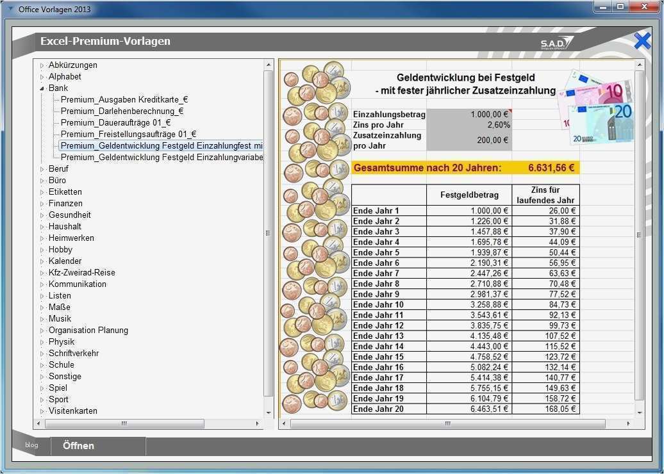This screenshot has width=664, height=474.
Task: Select Premium_Daueraufträge 01_€ template
Action: (115, 123)
